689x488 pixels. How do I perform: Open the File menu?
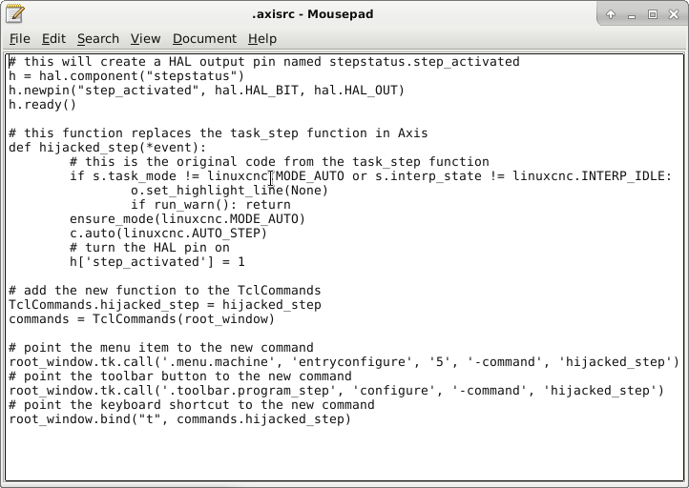point(19,38)
